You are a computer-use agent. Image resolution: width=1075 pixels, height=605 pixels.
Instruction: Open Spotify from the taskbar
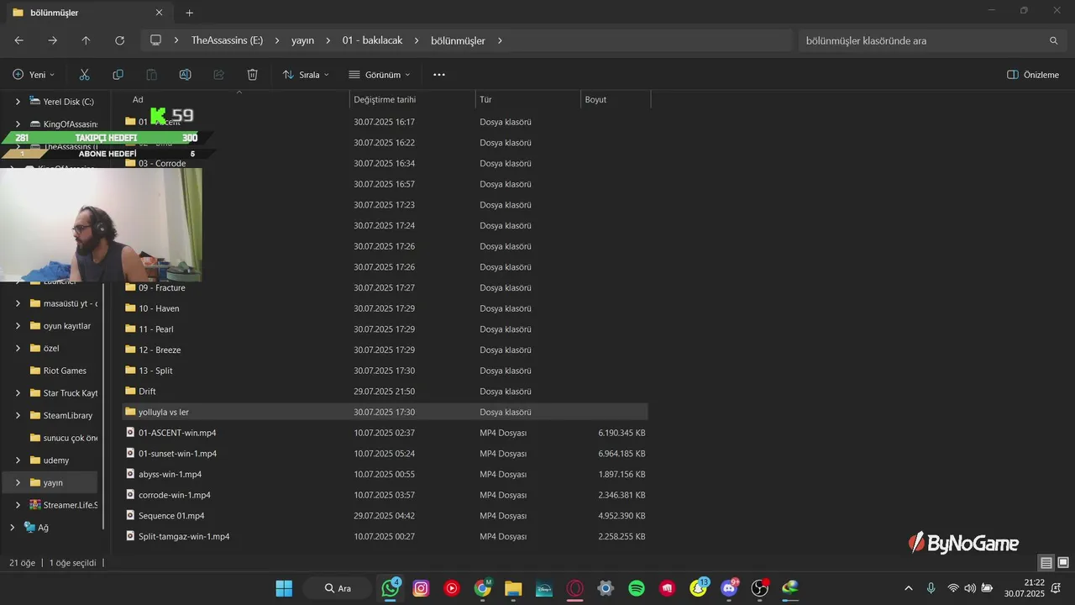click(637, 588)
